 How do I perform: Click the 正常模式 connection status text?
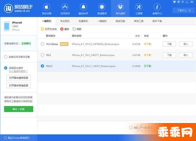click(26, 44)
